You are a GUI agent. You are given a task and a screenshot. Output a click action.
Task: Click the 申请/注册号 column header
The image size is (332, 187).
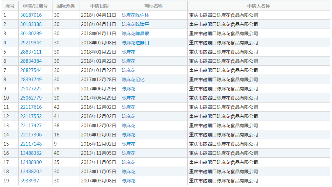[35, 6]
